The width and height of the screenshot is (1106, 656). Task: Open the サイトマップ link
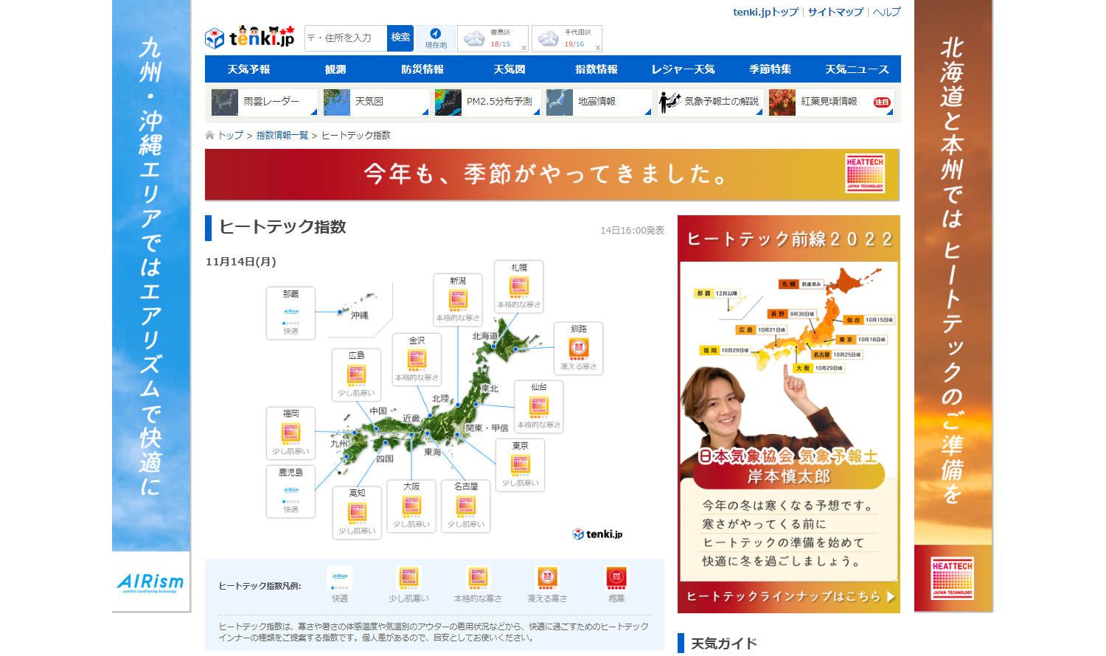click(835, 12)
